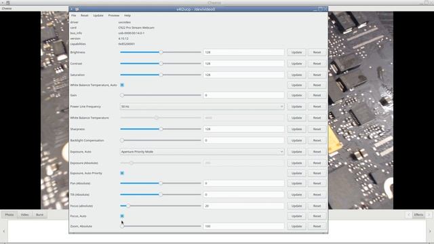Click Update button for Tilt (Absolute)

click(x=296, y=195)
